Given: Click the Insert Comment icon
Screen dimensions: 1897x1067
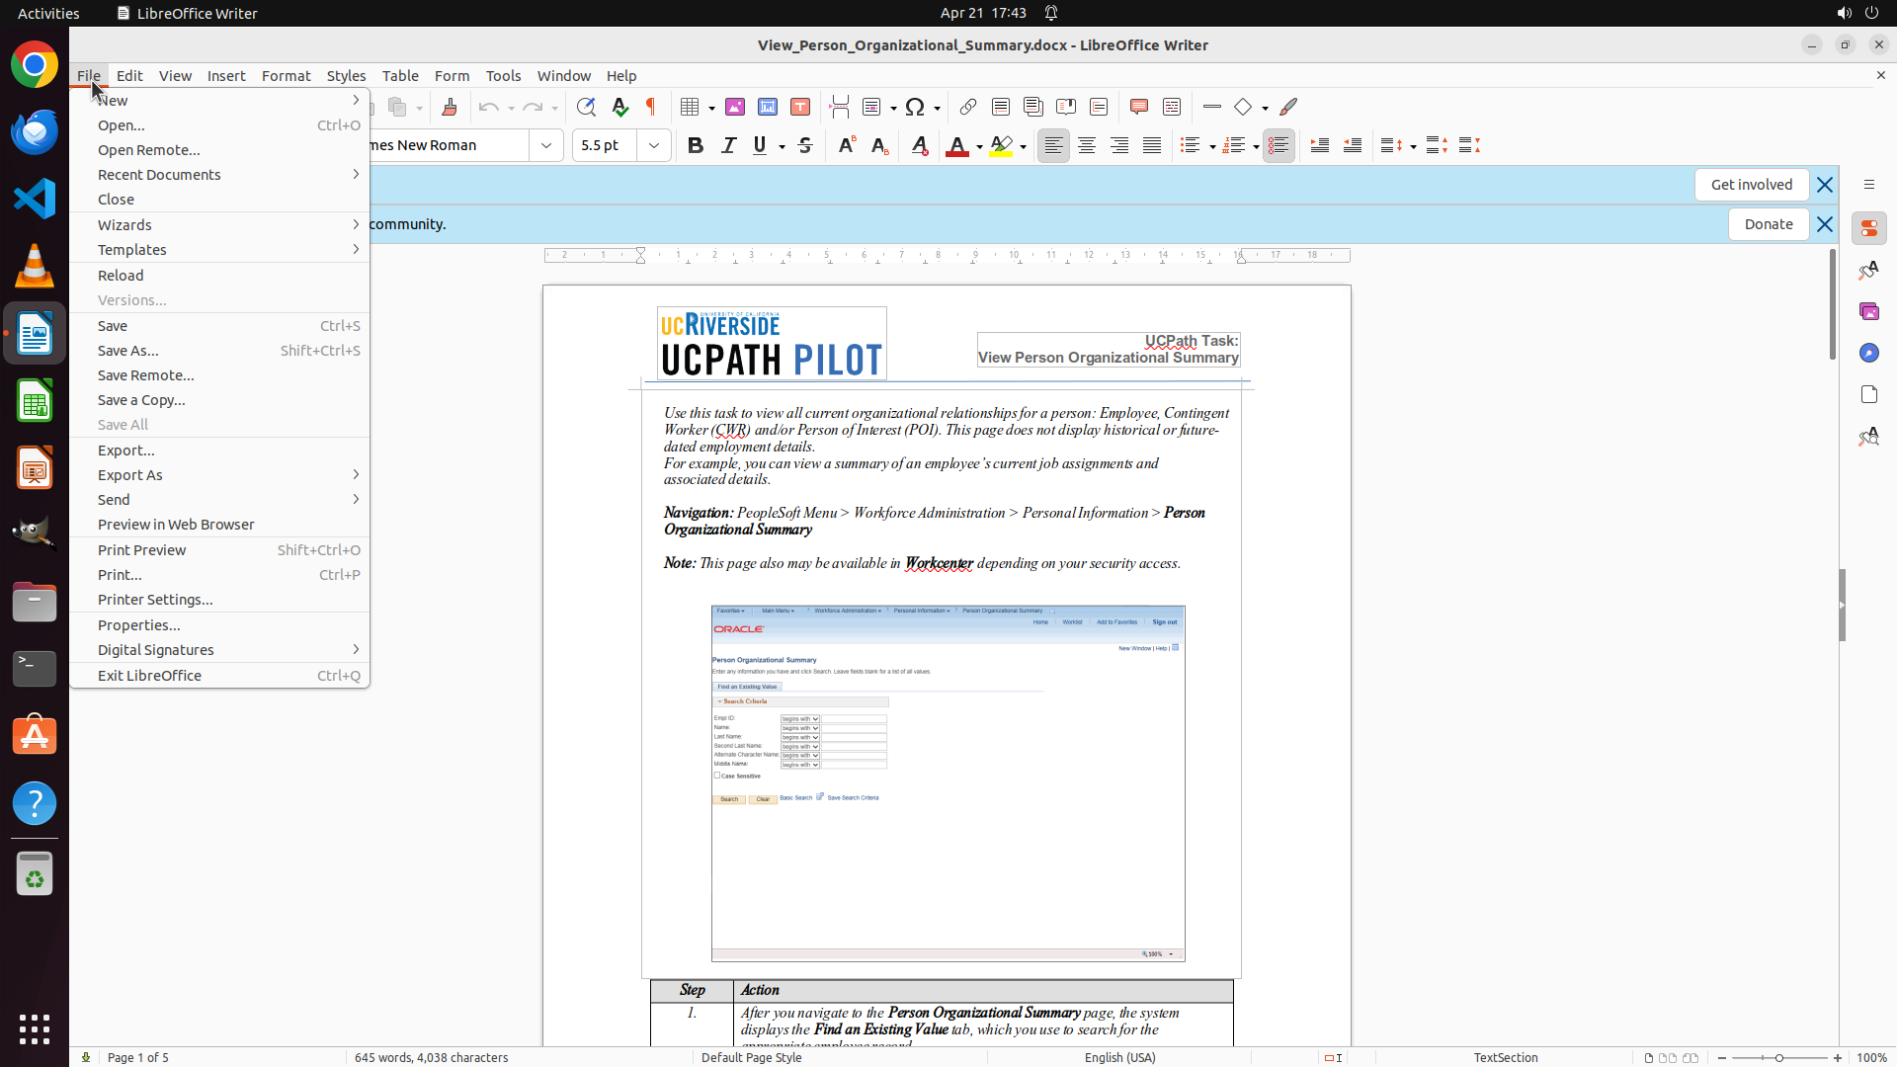Looking at the screenshot, I should pos(1139,107).
